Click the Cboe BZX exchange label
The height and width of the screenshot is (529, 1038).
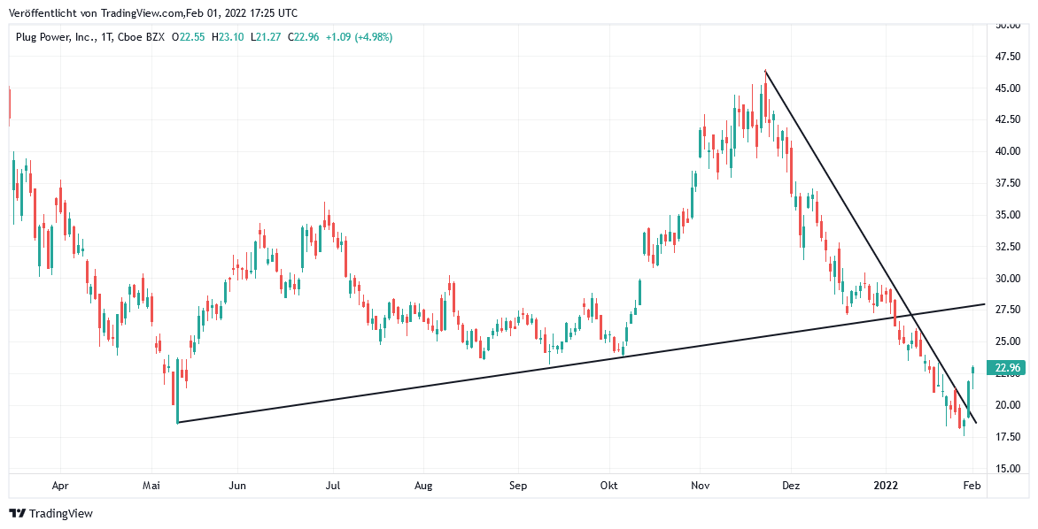[142, 37]
